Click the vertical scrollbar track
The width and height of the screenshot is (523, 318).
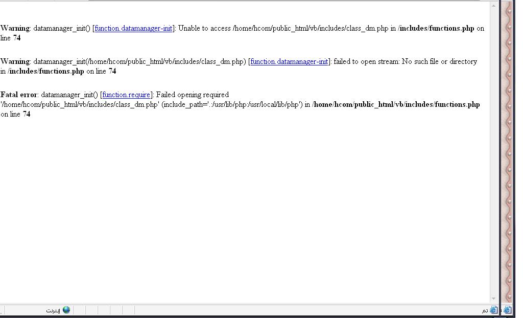click(493, 153)
